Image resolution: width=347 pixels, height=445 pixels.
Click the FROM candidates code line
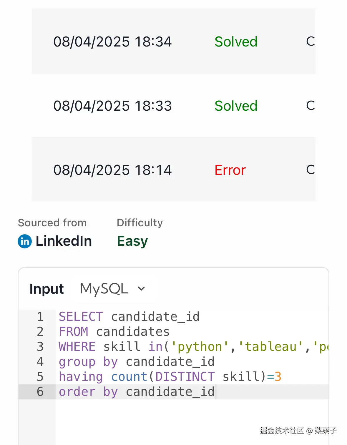click(x=114, y=332)
